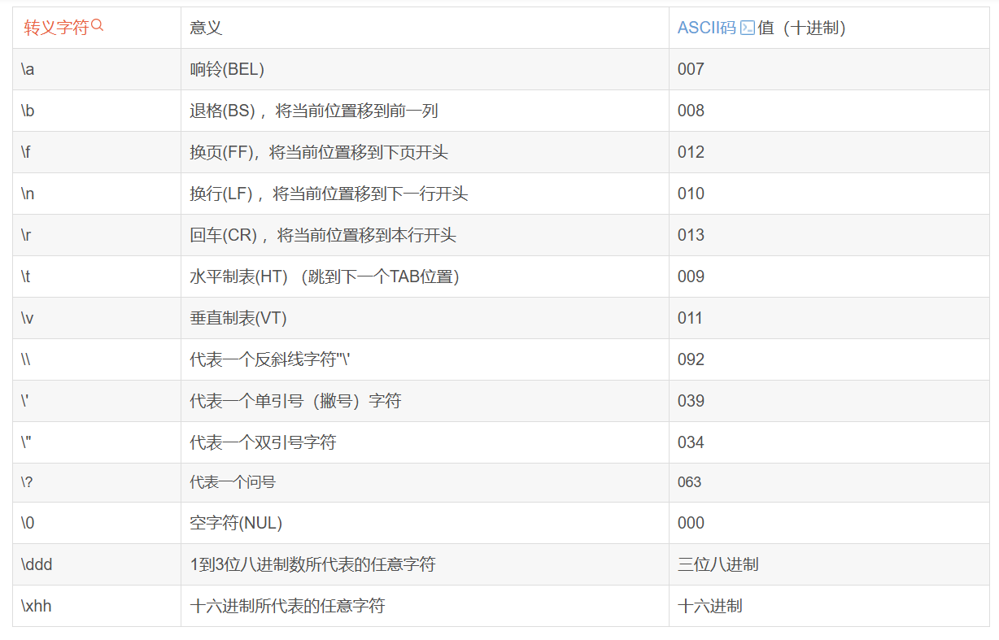Click the 007 value cell
This screenshot has width=999, height=640.
pos(829,69)
